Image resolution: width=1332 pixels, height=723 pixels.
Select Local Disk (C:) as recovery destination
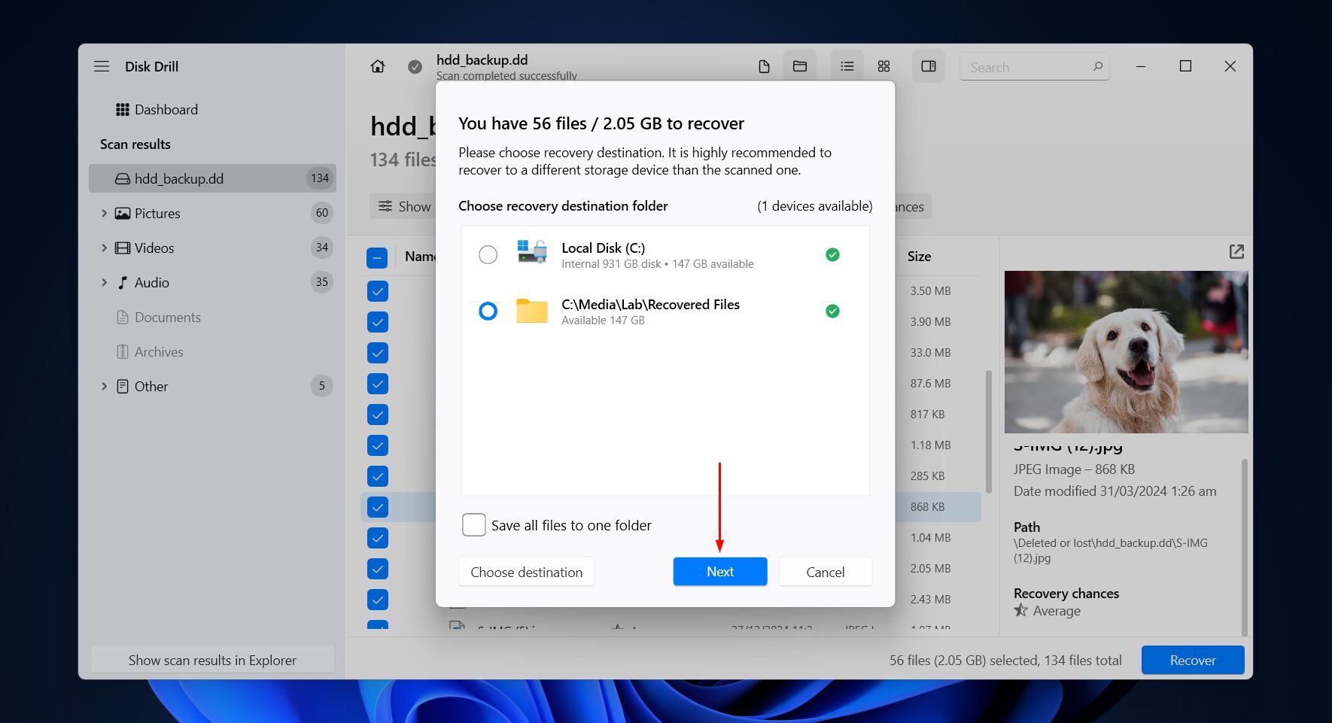(x=488, y=254)
